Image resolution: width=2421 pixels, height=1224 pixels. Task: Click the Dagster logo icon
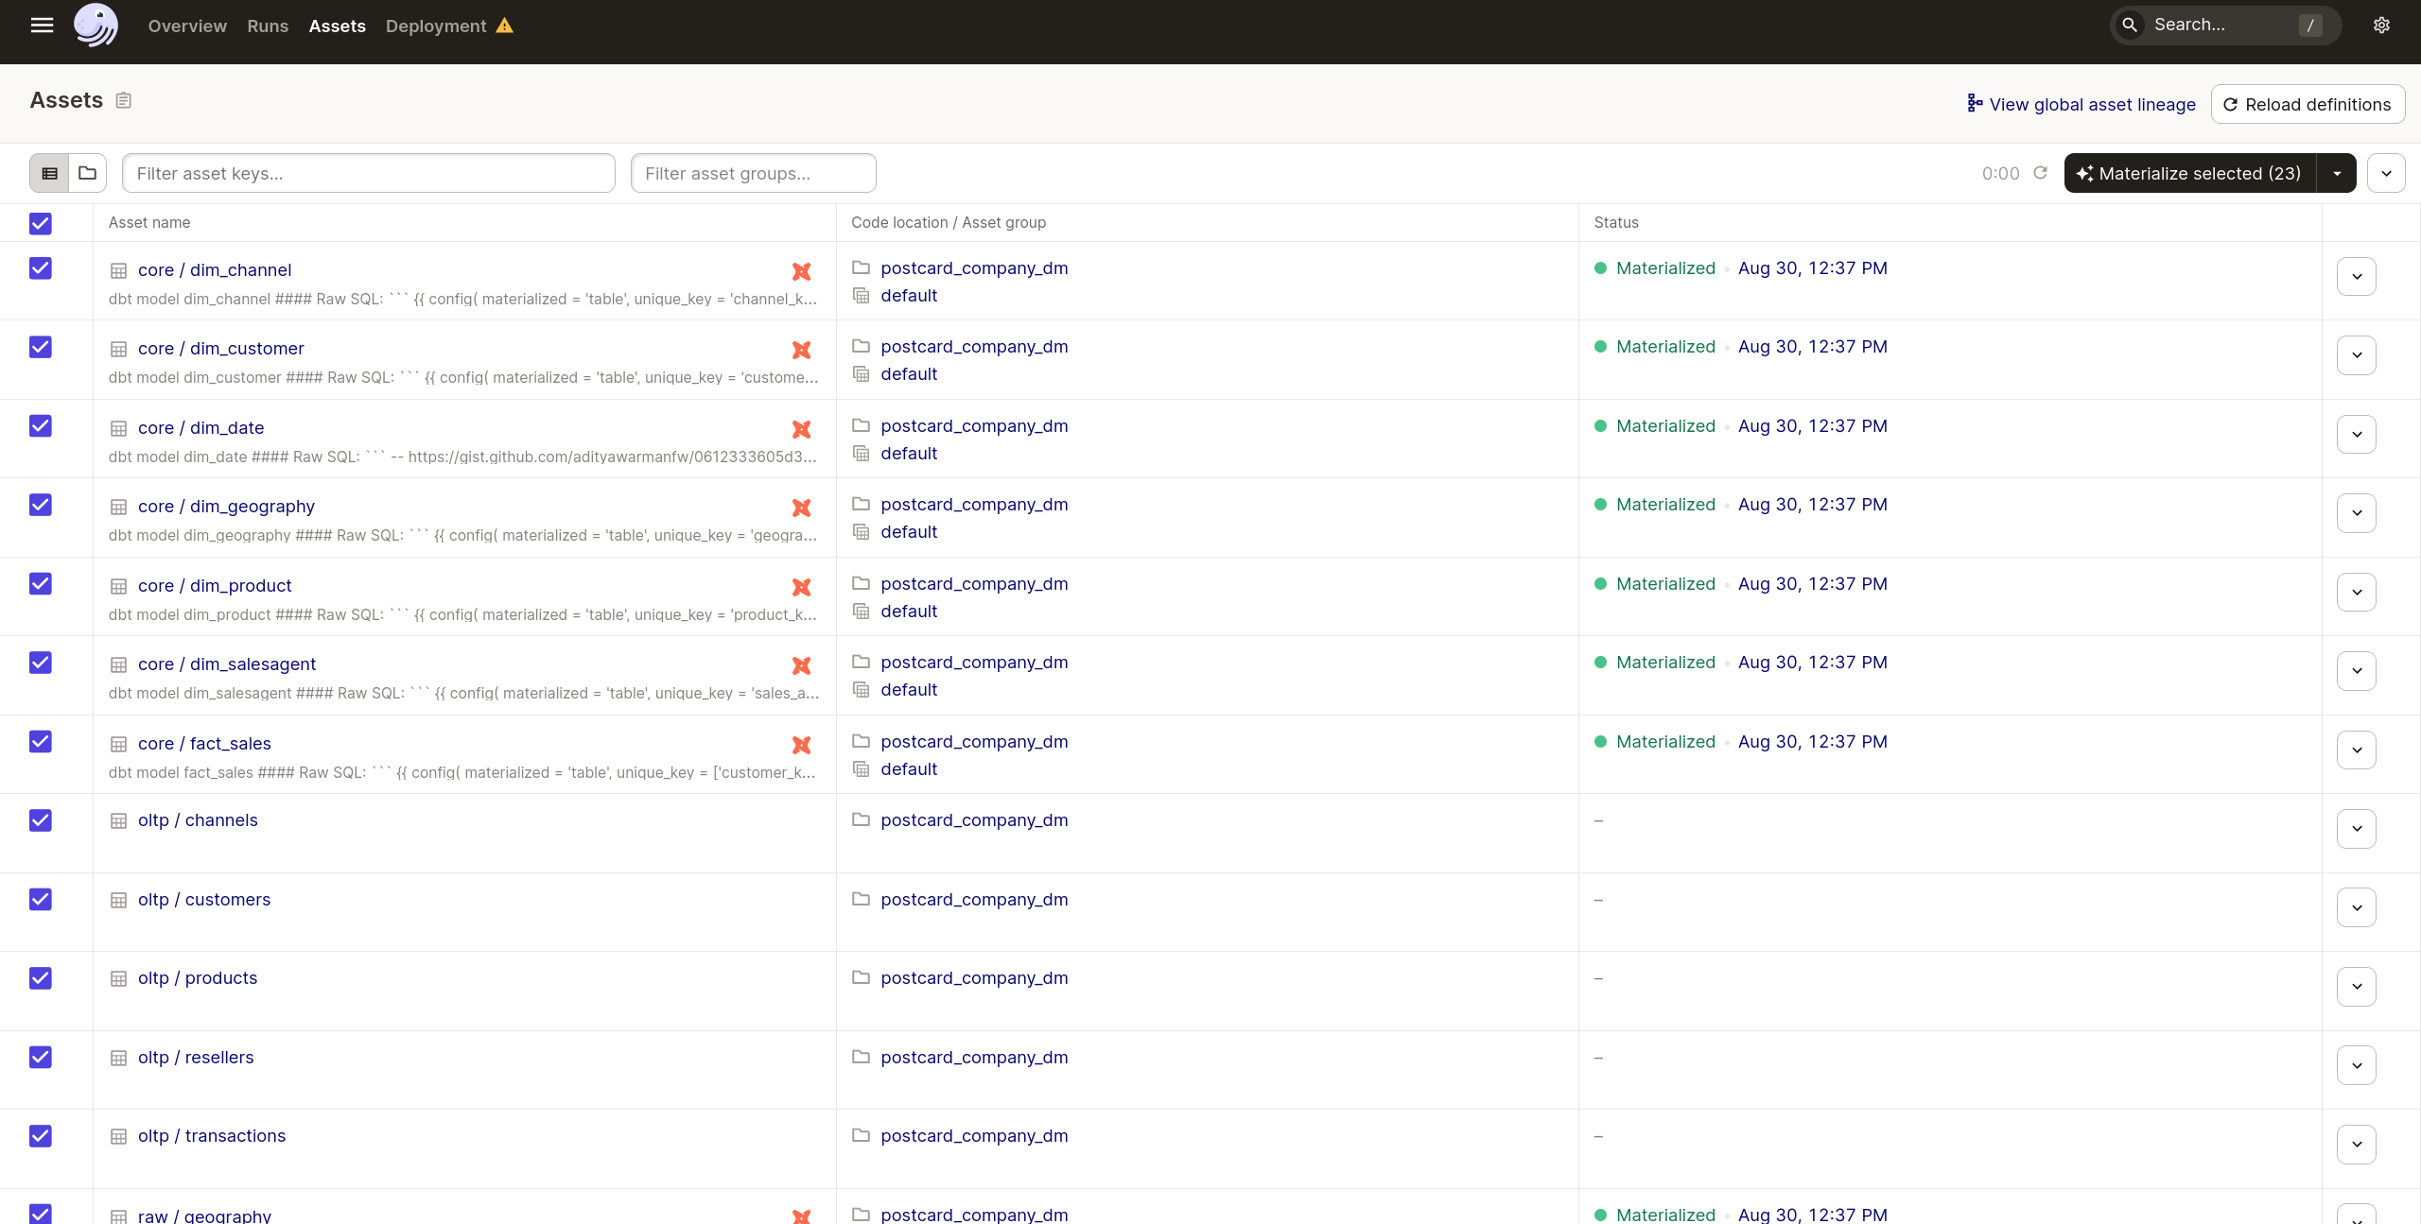coord(96,26)
